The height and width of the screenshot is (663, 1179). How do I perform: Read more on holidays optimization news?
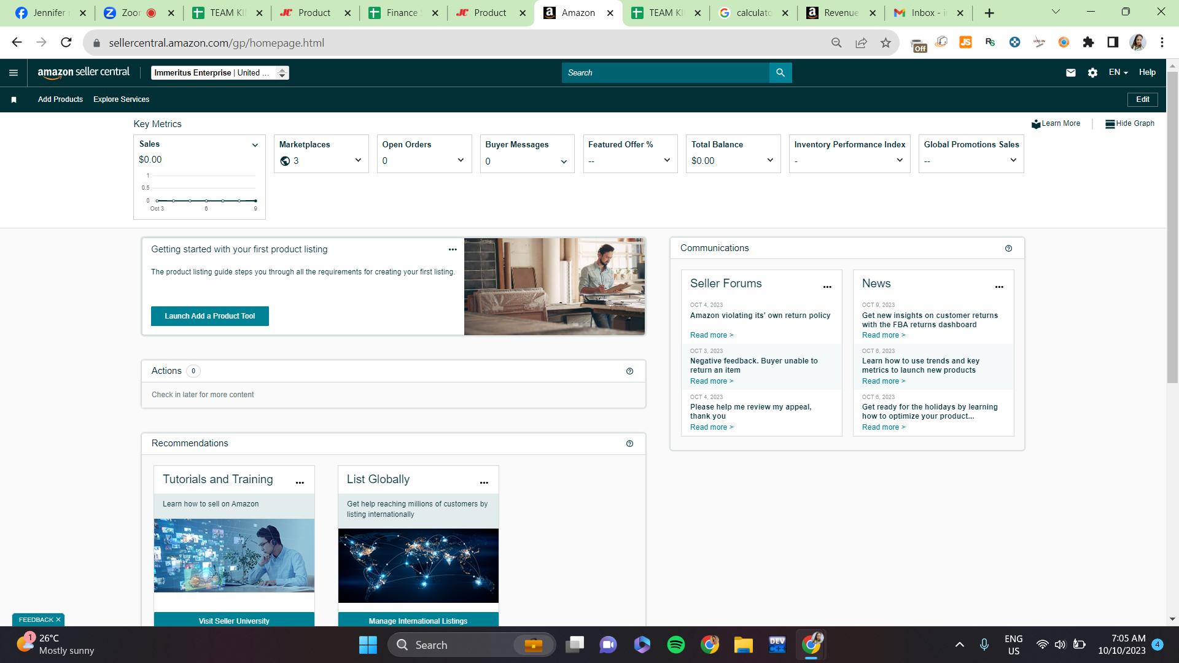point(884,427)
